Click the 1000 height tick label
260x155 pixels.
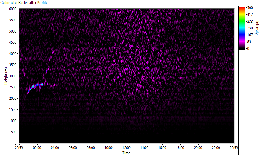tap(13, 121)
